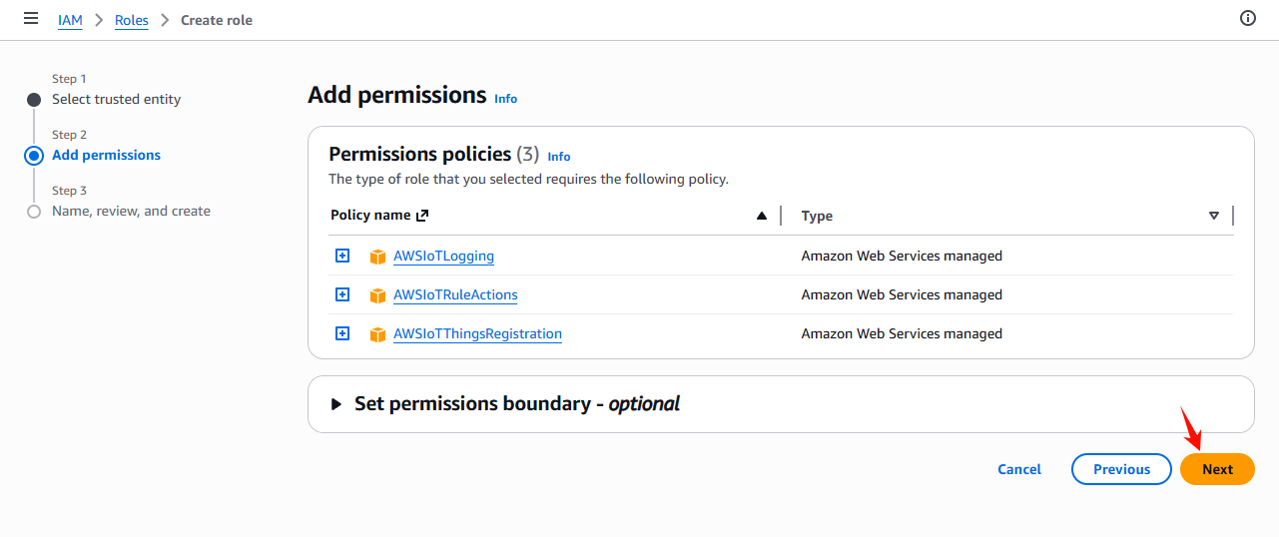This screenshot has width=1279, height=537.
Task: Go to Step 1 Select trusted entity
Action: coord(116,99)
